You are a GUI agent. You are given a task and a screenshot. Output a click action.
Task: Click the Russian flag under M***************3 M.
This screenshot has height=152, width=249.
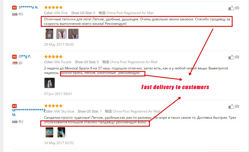click(15, 122)
